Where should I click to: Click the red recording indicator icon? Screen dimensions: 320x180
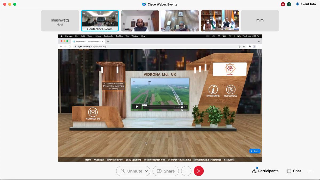click(x=283, y=4)
